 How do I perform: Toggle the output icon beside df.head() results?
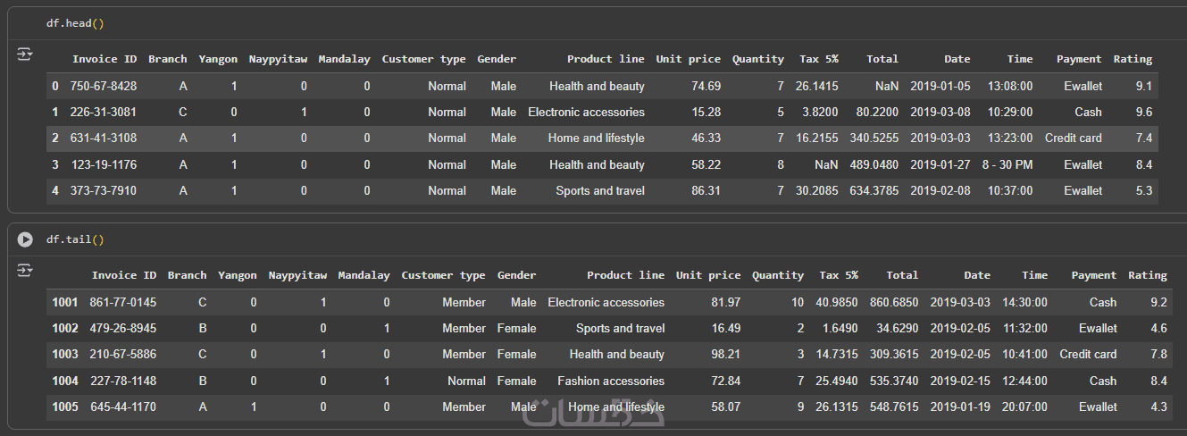coord(25,55)
